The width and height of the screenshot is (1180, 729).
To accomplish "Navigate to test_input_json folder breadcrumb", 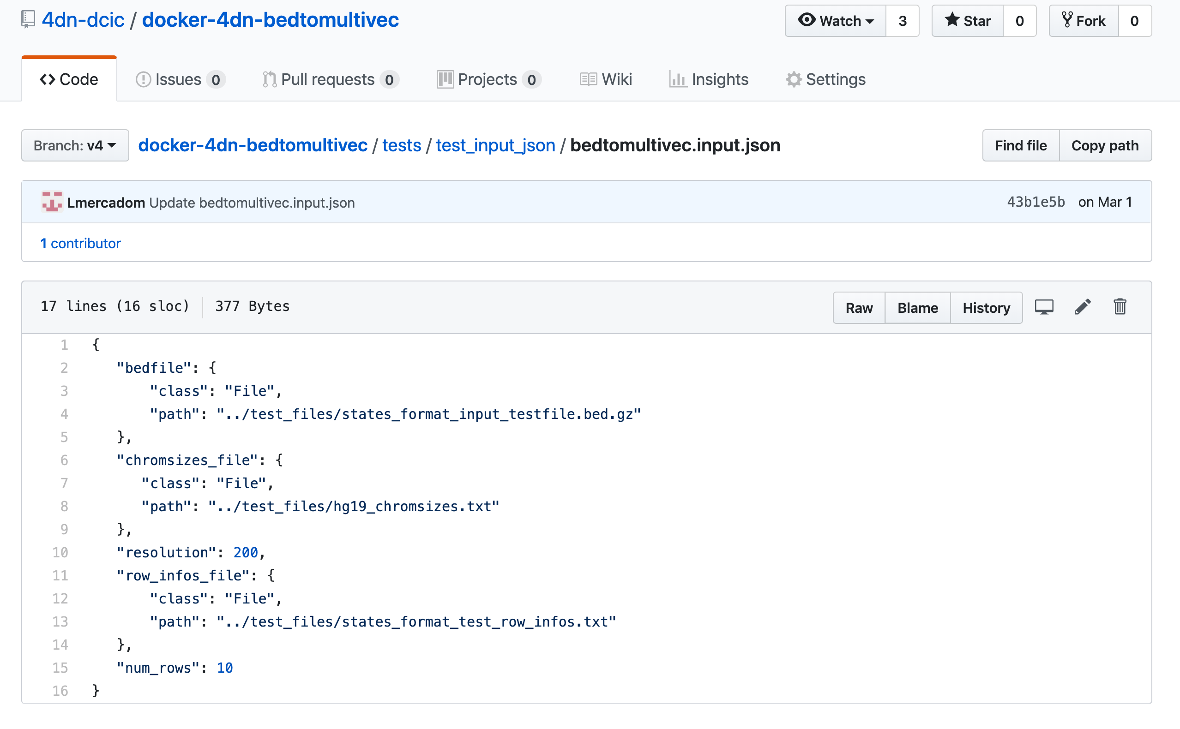I will [495, 145].
